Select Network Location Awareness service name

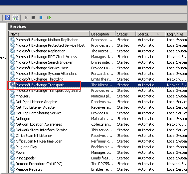[x=39, y=124]
